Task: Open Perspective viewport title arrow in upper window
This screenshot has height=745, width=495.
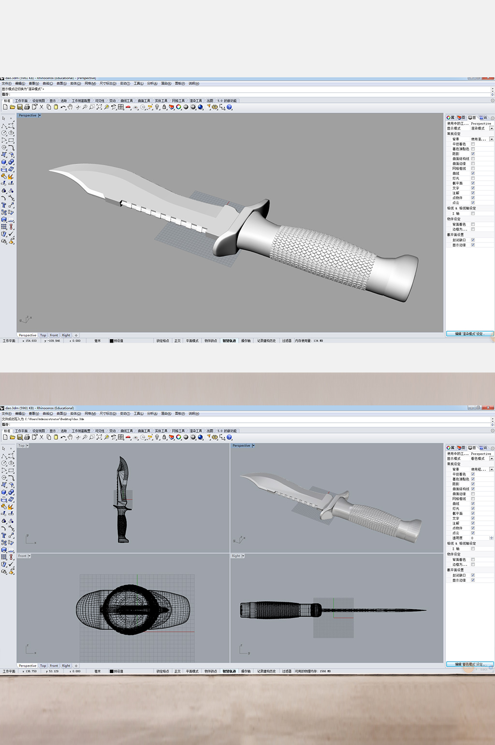Action: pyautogui.click(x=40, y=115)
